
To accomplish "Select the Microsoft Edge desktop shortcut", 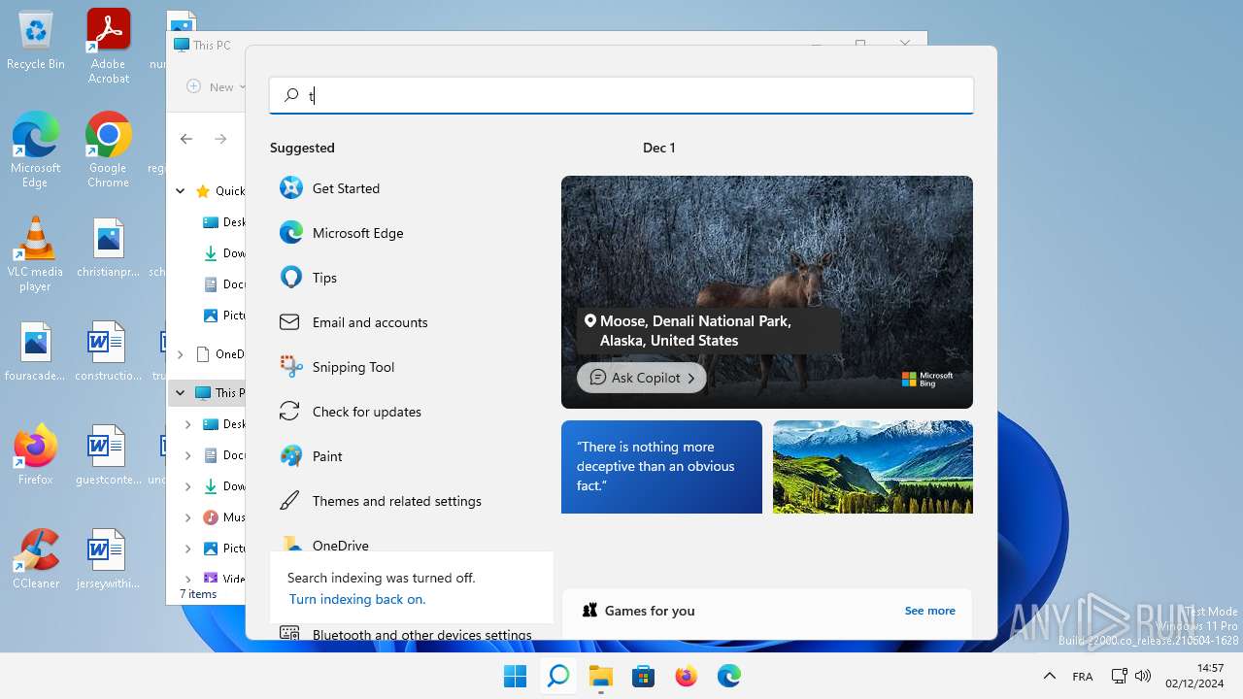I will pyautogui.click(x=36, y=150).
